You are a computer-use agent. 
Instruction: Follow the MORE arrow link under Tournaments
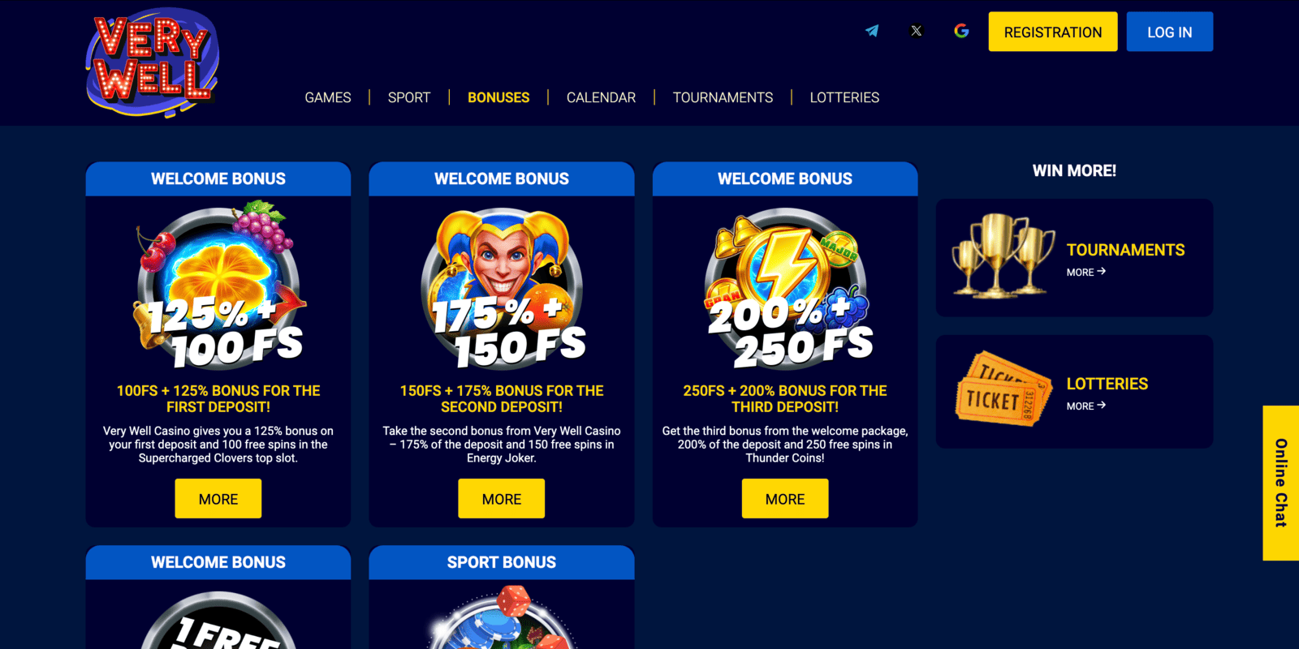pyautogui.click(x=1086, y=272)
